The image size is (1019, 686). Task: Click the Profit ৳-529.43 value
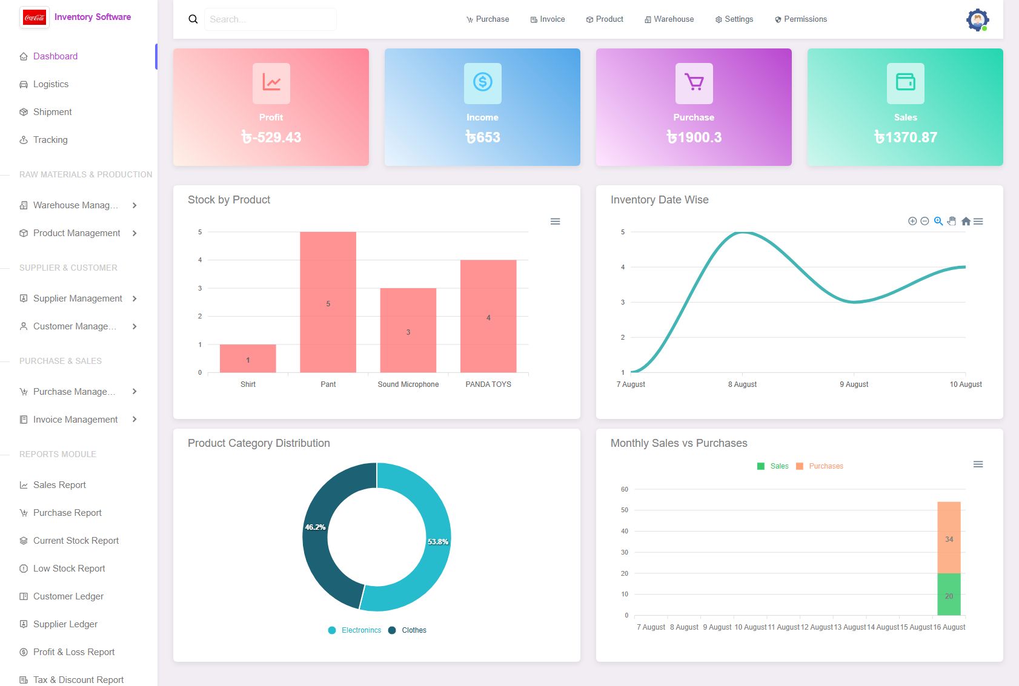271,137
